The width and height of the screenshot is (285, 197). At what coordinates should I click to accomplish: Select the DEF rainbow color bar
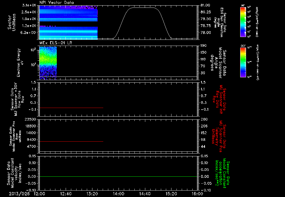pos(243,62)
